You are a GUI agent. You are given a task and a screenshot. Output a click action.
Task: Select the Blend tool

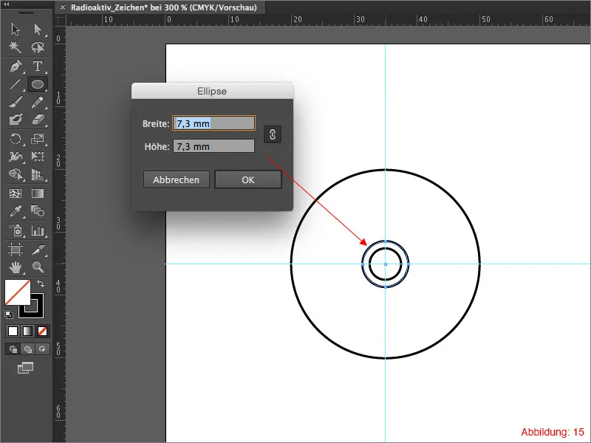click(38, 211)
